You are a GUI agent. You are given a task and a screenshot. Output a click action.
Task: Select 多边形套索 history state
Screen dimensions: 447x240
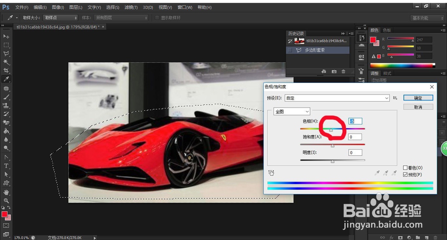point(318,50)
